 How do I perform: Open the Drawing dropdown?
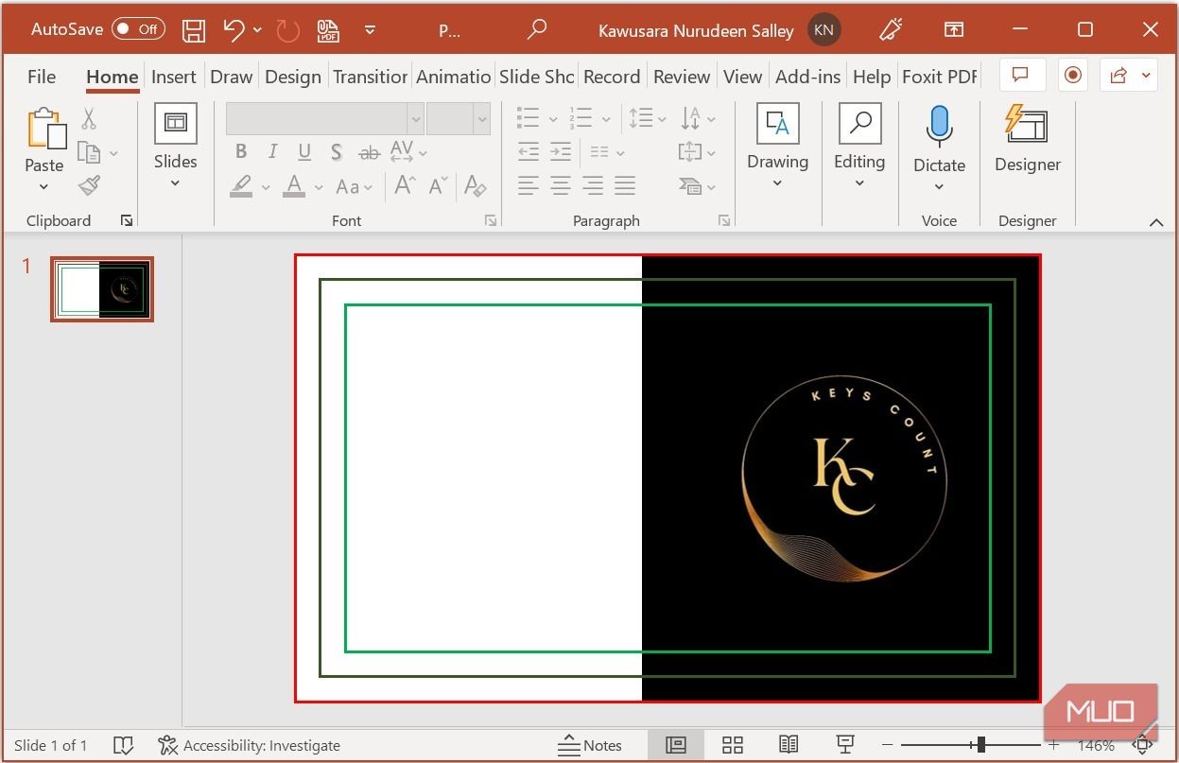point(777,182)
